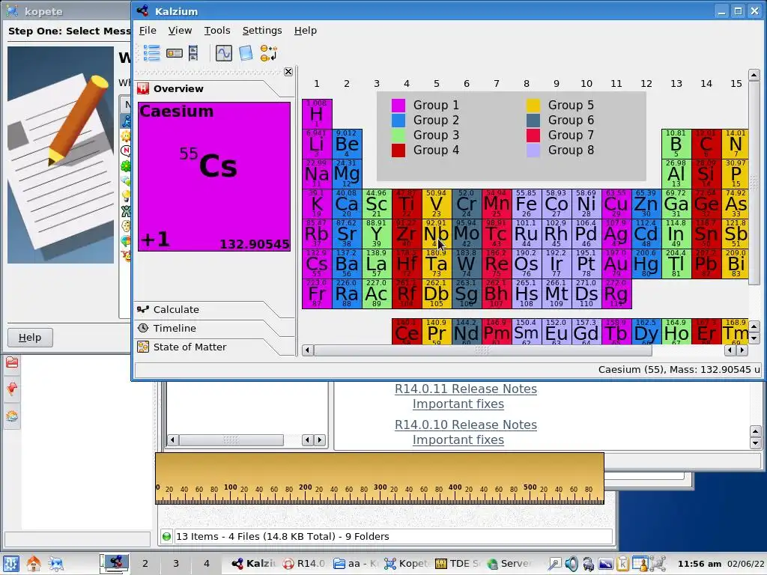Viewport: 767px width, 575px height.
Task: Select the Carbon (C) element cell
Action: pos(706,144)
